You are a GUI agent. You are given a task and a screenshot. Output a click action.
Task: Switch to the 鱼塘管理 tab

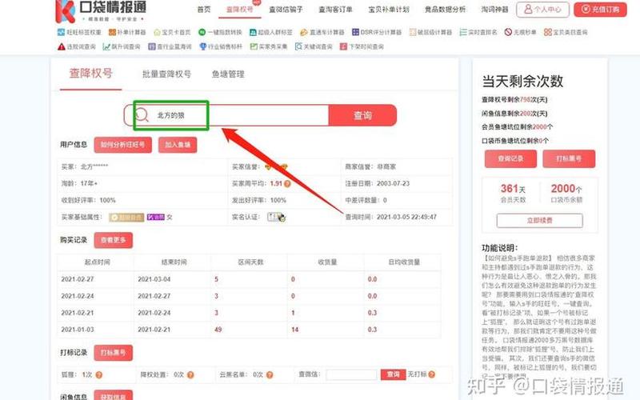click(x=228, y=74)
